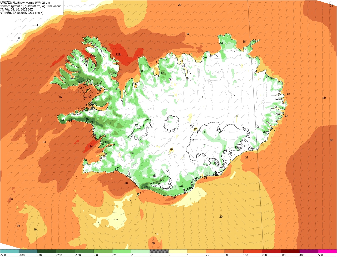This screenshot has height=257, width=337.
Task: Click the '18' value in the southeast
Action: (x=236, y=148)
